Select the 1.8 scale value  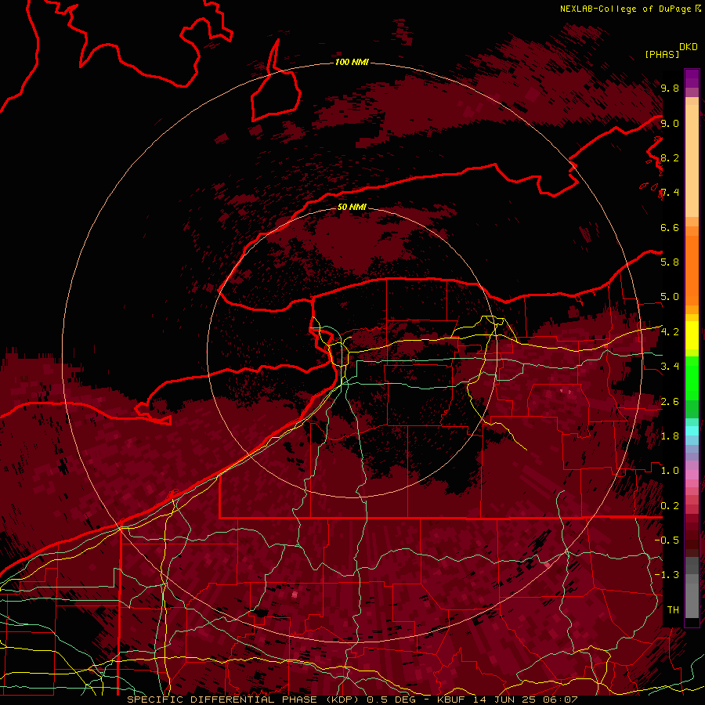670,436
